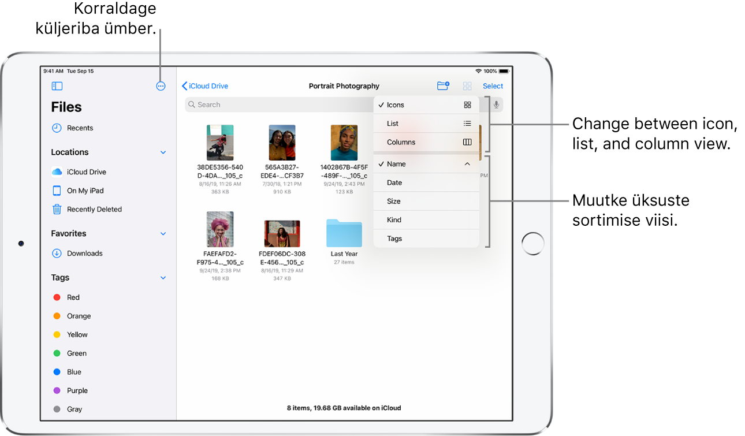Open the More options (ellipsis) icon
Viewport: 745px width, 436px height.
click(x=160, y=85)
